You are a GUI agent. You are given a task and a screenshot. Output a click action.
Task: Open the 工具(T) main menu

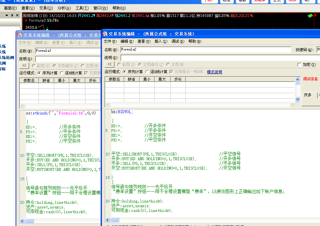click(x=82, y=8)
